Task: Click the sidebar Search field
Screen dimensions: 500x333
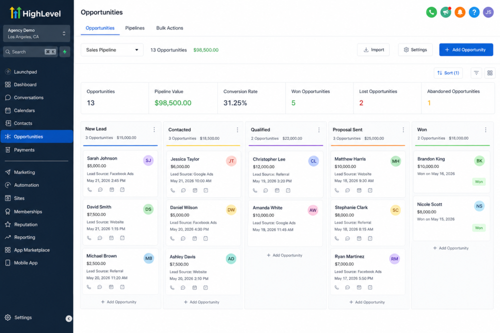Action: [x=31, y=52]
